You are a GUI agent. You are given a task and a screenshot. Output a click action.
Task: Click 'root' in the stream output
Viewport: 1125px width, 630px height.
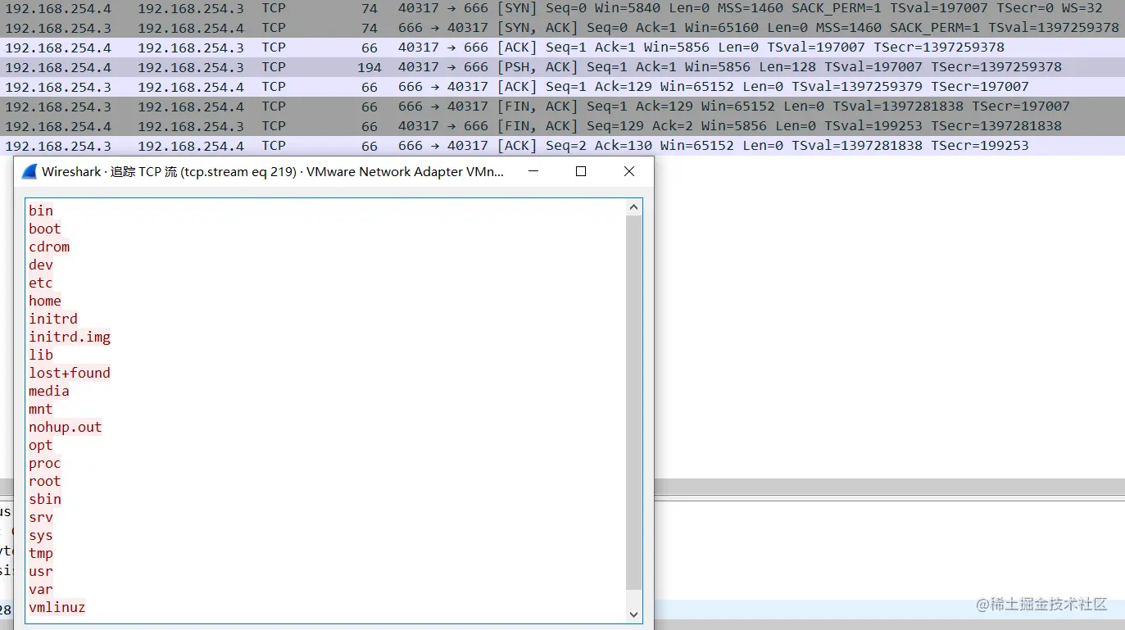click(x=45, y=481)
